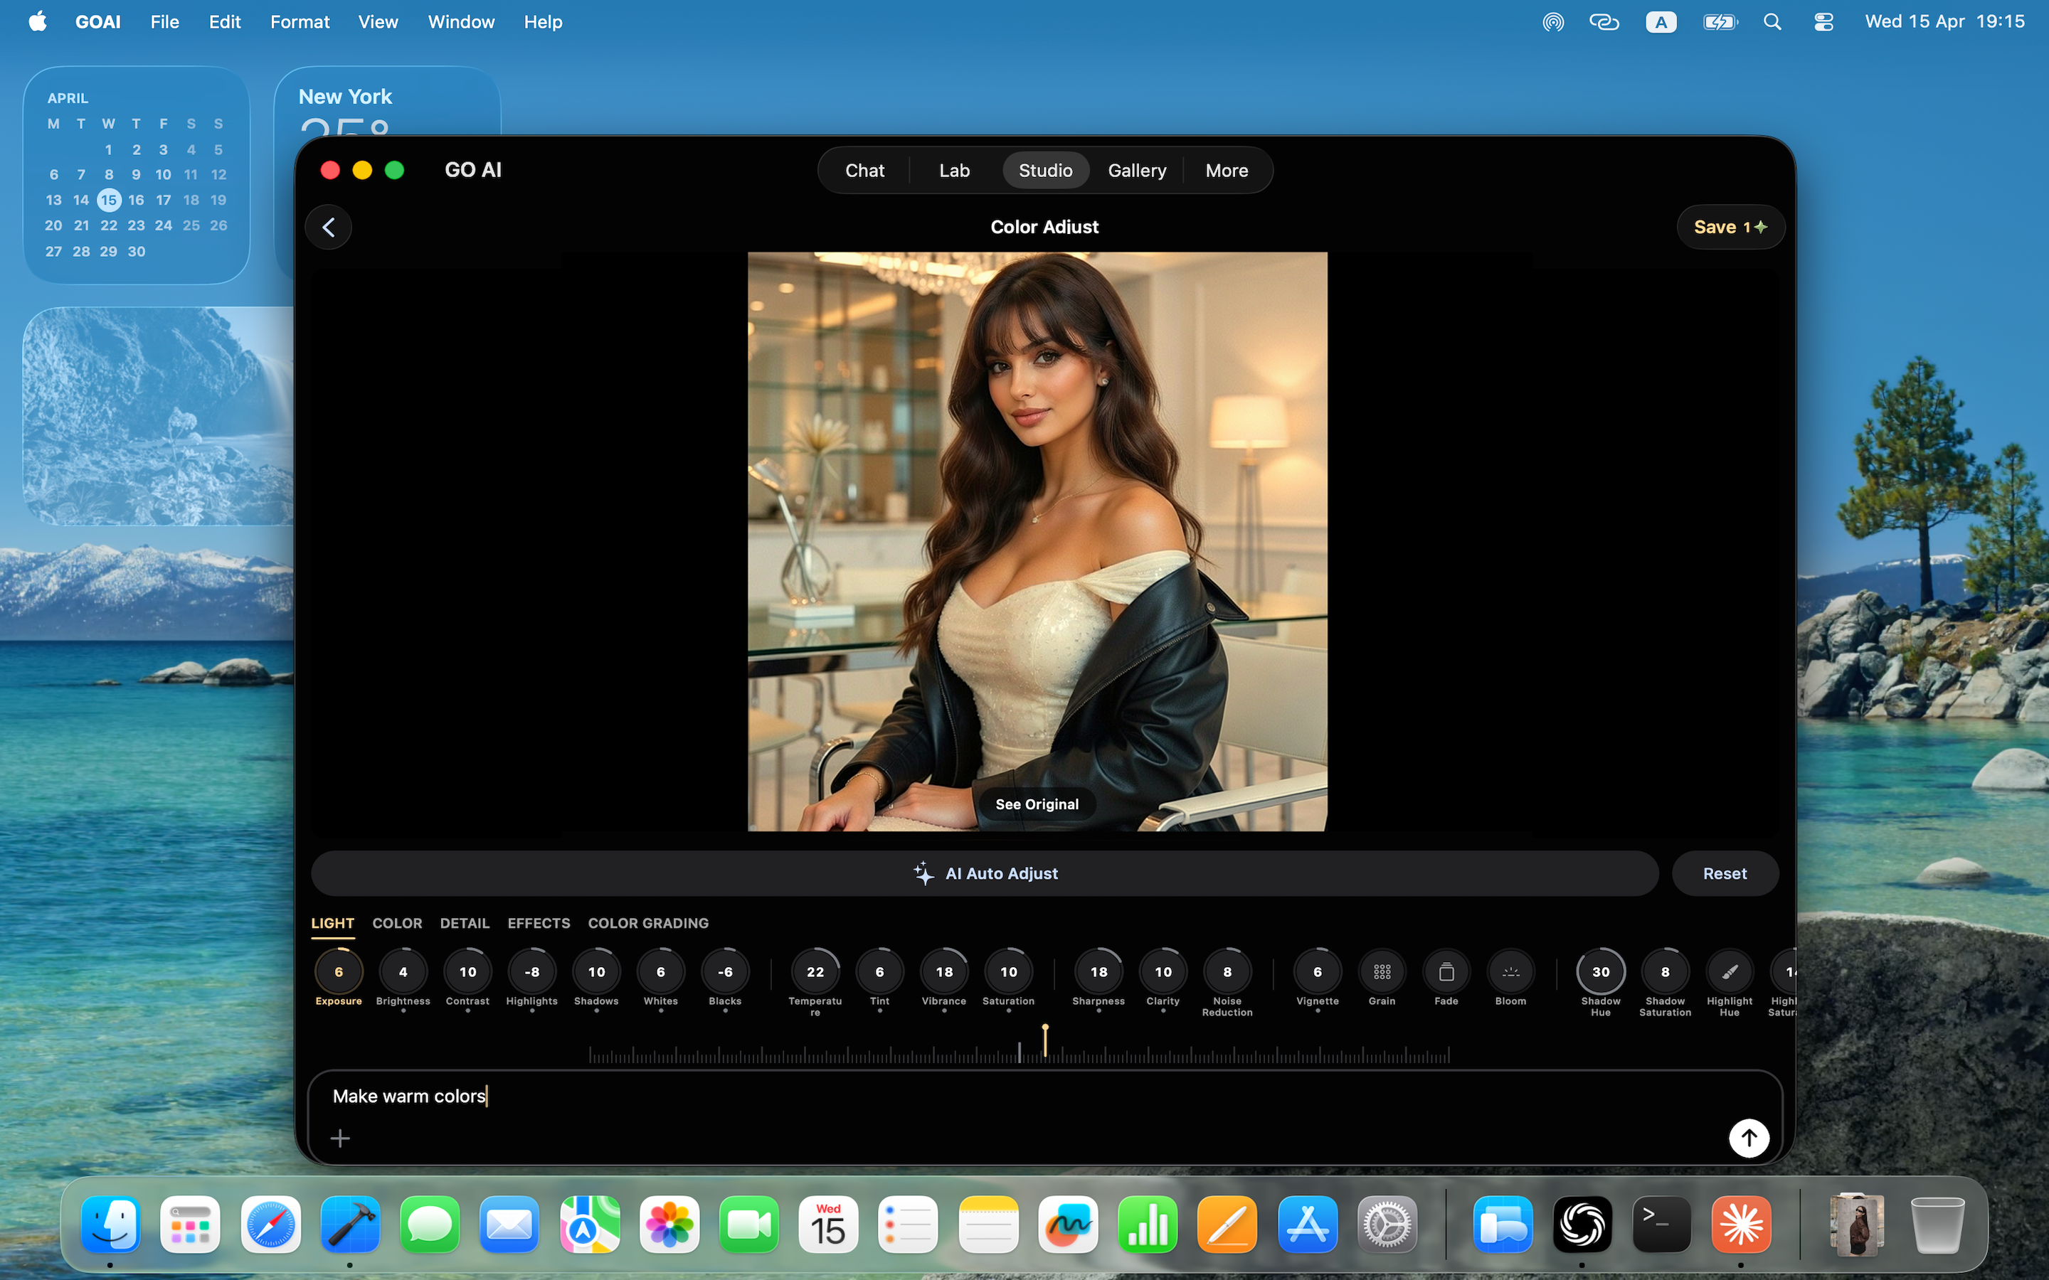Click the Save button
The width and height of the screenshot is (2049, 1280).
1731,227
